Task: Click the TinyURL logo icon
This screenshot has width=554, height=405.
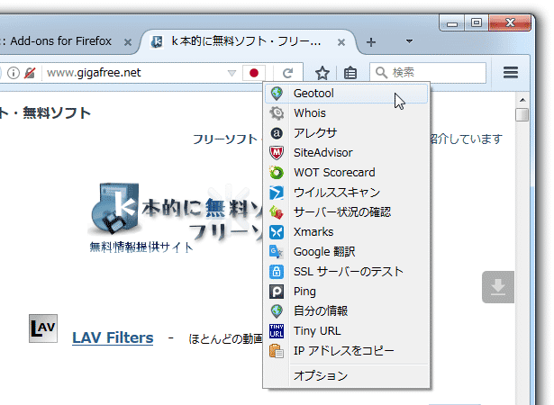Action: point(277,331)
